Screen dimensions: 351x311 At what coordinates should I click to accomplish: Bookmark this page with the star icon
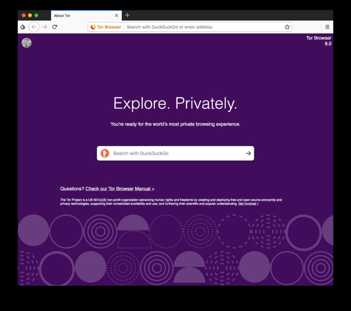click(x=287, y=27)
